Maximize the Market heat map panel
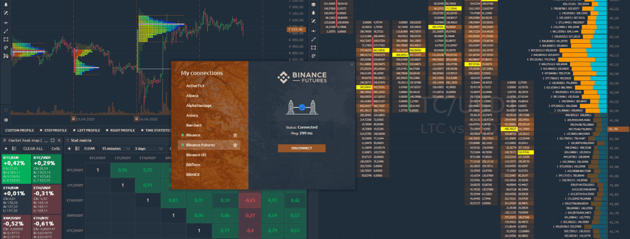The image size is (630, 239). [52, 140]
